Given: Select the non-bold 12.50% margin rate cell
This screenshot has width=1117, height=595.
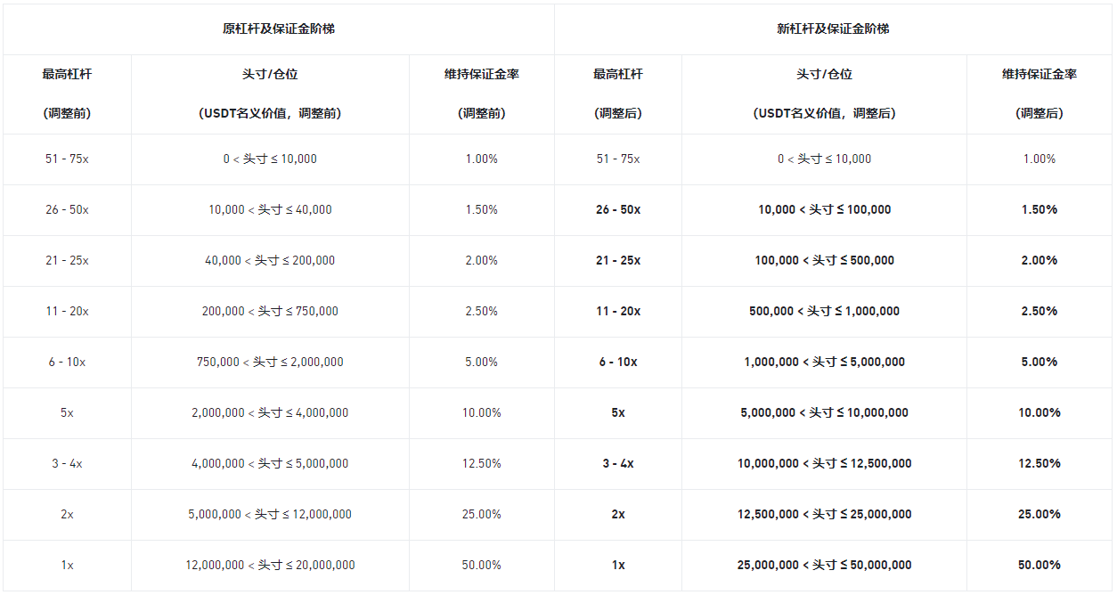Looking at the screenshot, I should tap(482, 463).
